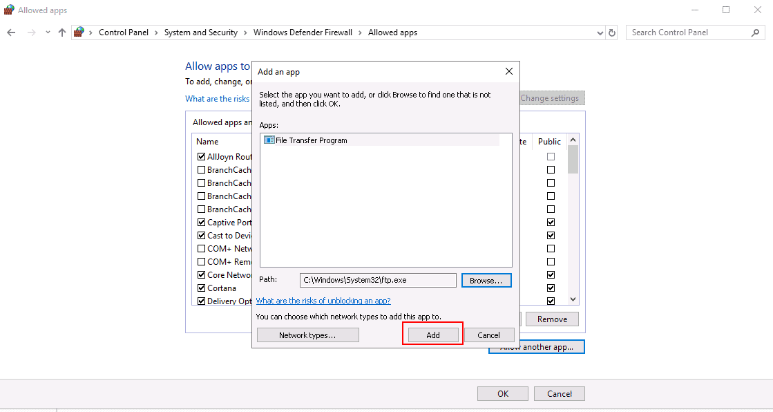Click OK in Allowed apps window
This screenshot has width=773, height=412.
[x=503, y=394]
